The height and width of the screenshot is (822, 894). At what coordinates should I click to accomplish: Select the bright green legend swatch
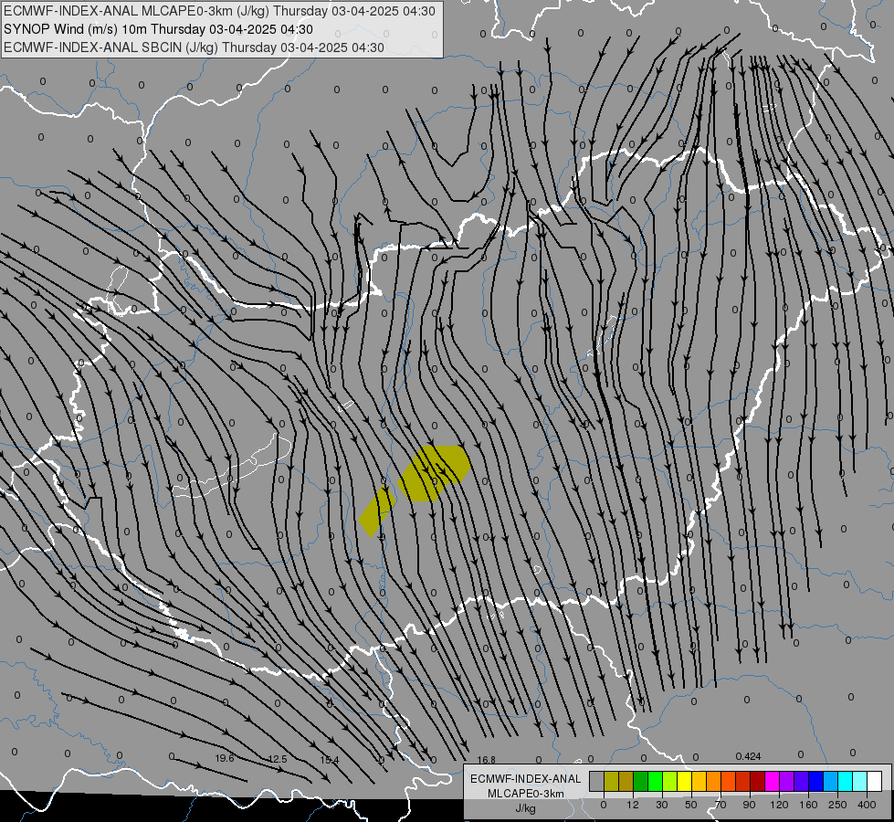(x=655, y=781)
